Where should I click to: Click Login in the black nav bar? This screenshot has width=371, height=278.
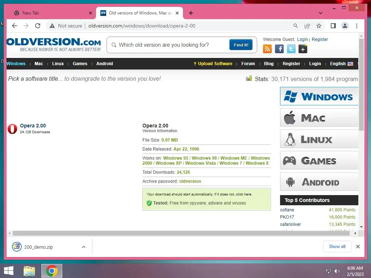pos(315,64)
